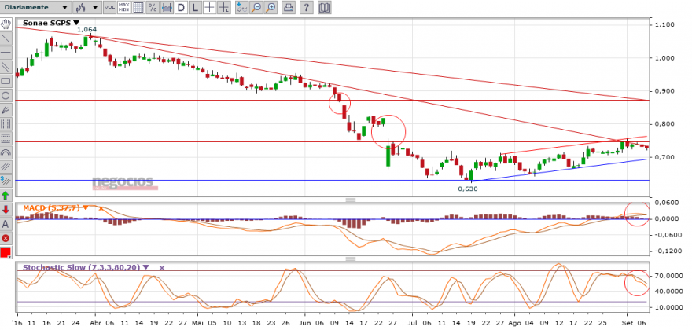Select the horizontal line tool
Viewport: 692px width, 330px height.
6,53
